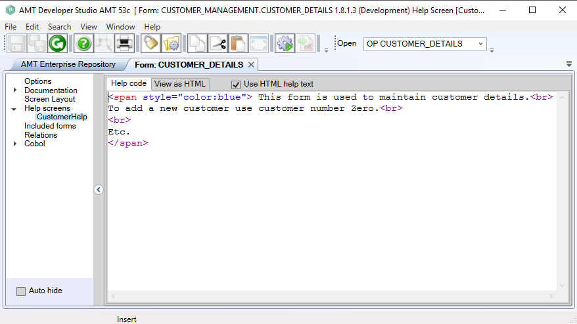Select Cobol in the tree
This screenshot has width=577, height=324.
click(35, 144)
